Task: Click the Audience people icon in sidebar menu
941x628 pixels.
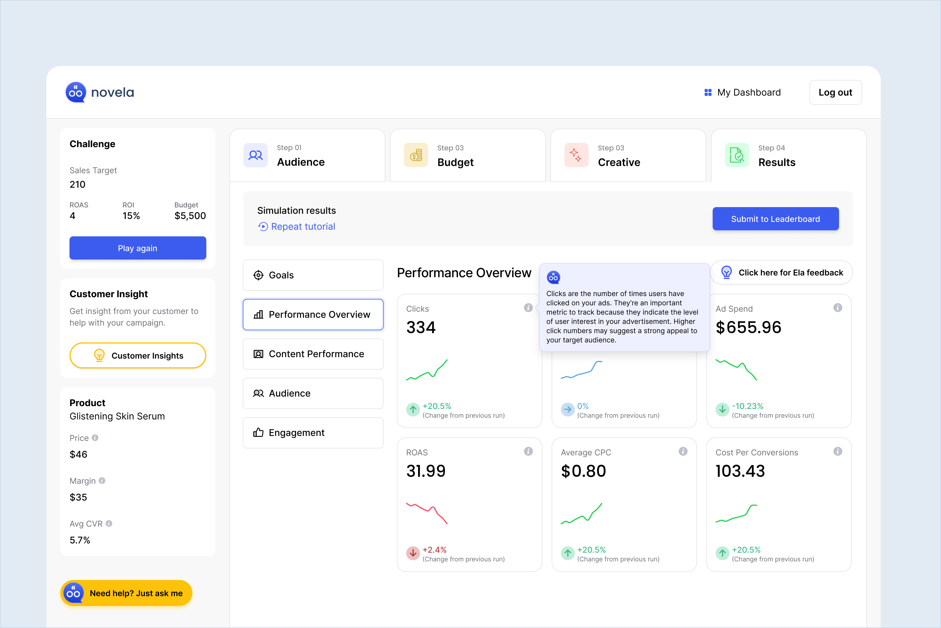Action: click(x=258, y=393)
